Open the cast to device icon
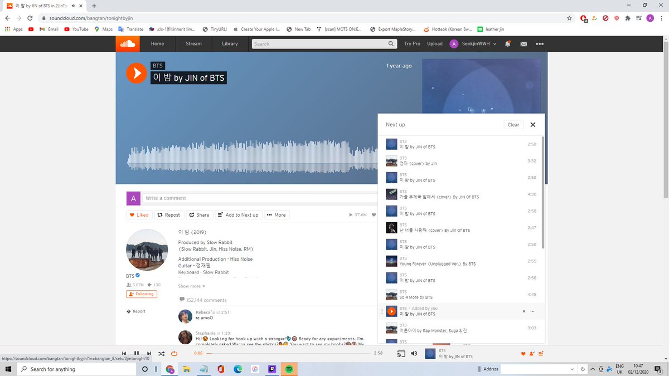This screenshot has height=376, width=669. coord(400,353)
